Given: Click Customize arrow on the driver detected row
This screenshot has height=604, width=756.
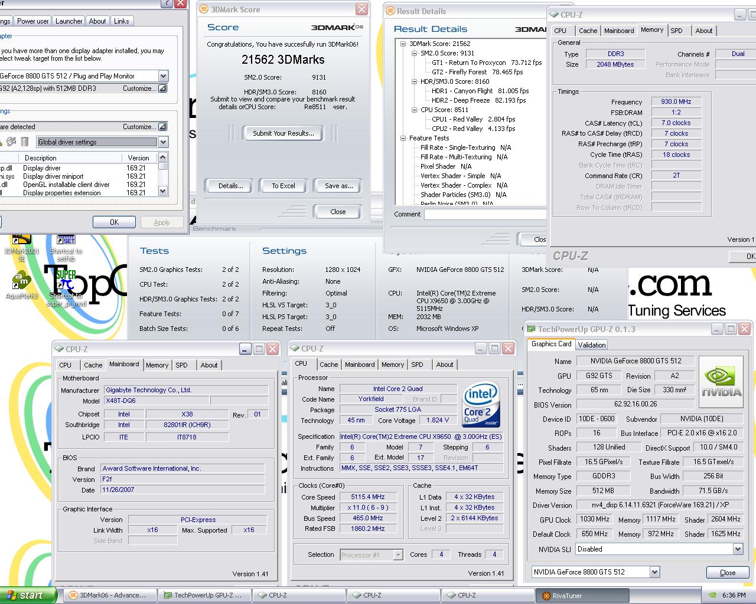Looking at the screenshot, I should point(163,127).
